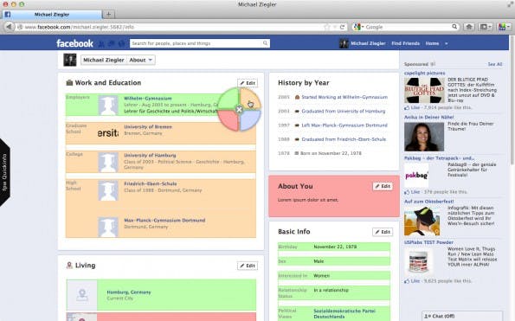Click magnifier in Google search box
This screenshot has height=321, width=515.
coord(454,27)
